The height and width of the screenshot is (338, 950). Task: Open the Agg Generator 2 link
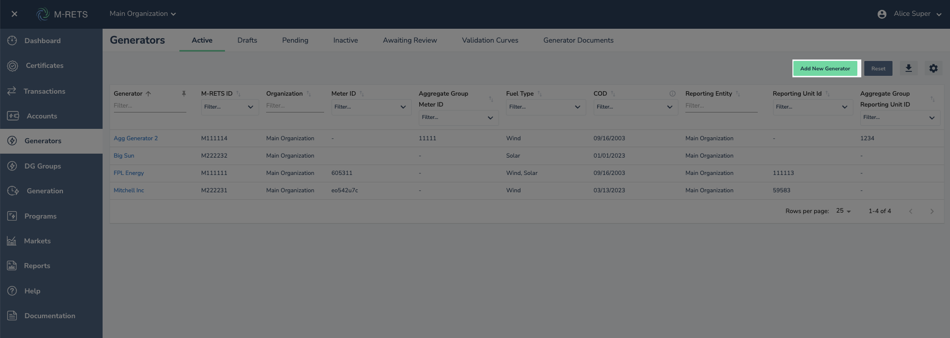tap(136, 138)
